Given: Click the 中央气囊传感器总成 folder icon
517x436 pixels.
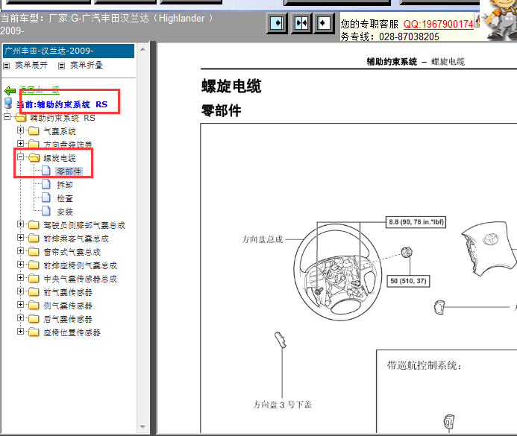Looking at the screenshot, I should 34,279.
